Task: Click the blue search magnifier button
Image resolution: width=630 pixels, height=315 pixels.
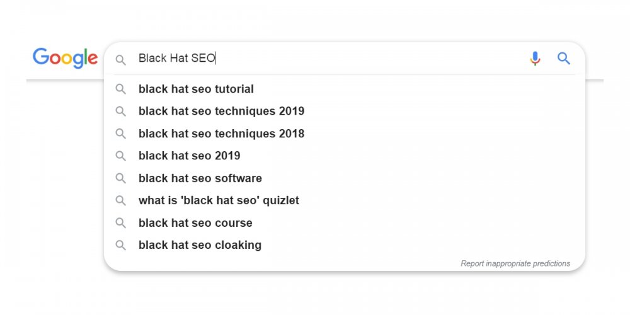Action: click(564, 59)
